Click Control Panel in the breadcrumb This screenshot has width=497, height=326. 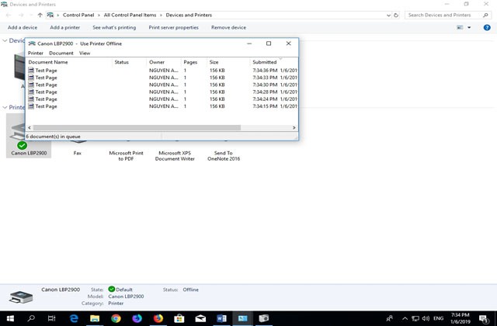pyautogui.click(x=78, y=15)
